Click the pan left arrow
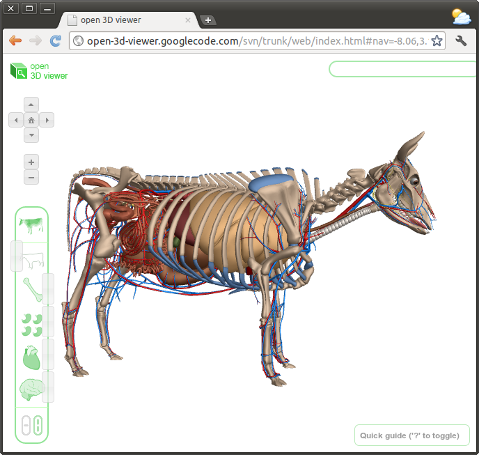Viewport: 479px width, 455px height. coord(16,121)
